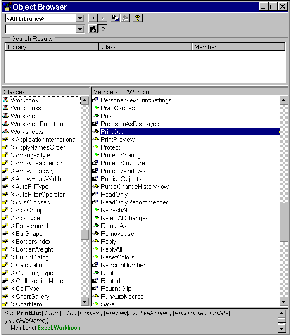Select the WorksheetFunction class
The height and width of the screenshot is (335, 290).
[x=37, y=124]
